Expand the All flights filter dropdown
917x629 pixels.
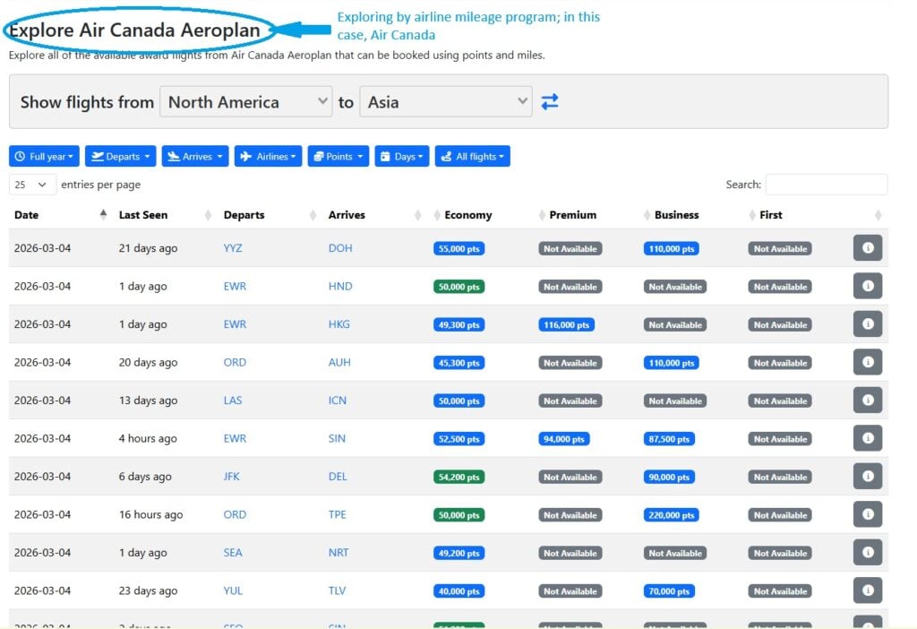pos(473,156)
